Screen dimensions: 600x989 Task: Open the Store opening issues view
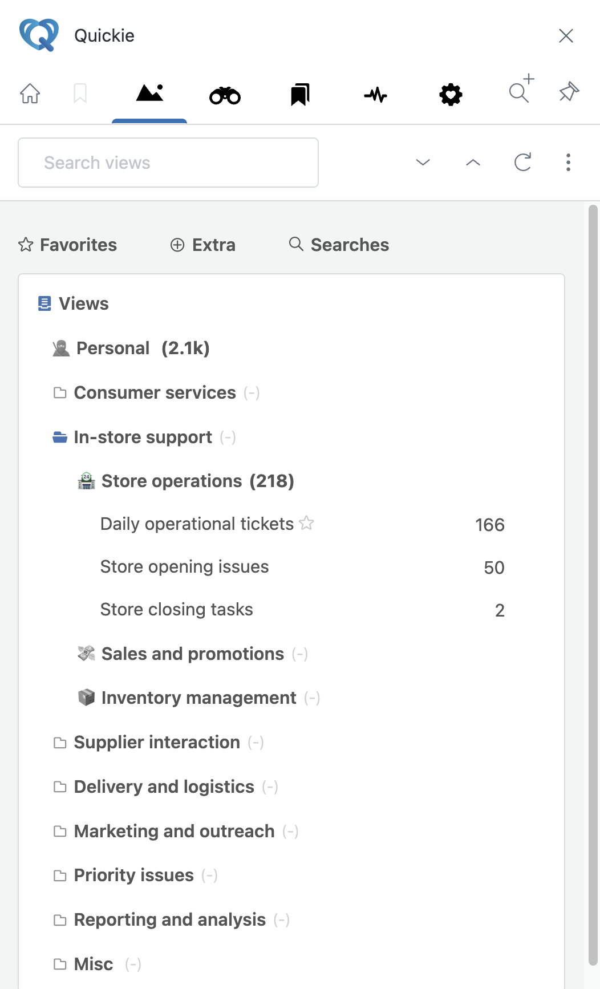point(302,567)
